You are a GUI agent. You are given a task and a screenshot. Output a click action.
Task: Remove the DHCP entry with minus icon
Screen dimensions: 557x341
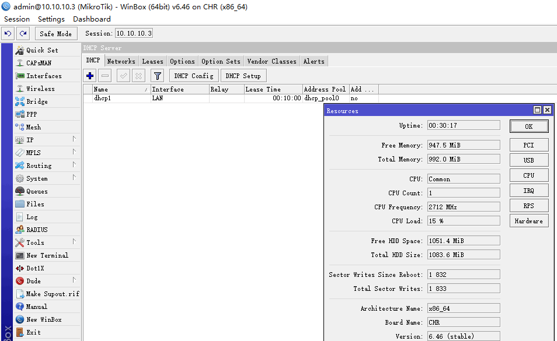coord(105,76)
